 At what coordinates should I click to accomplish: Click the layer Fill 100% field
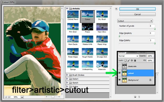pyautogui.click(x=150, y=60)
